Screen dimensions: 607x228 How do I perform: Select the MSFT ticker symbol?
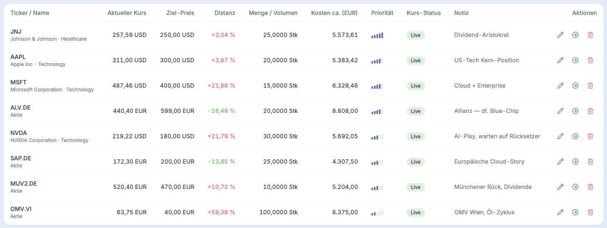pos(18,82)
